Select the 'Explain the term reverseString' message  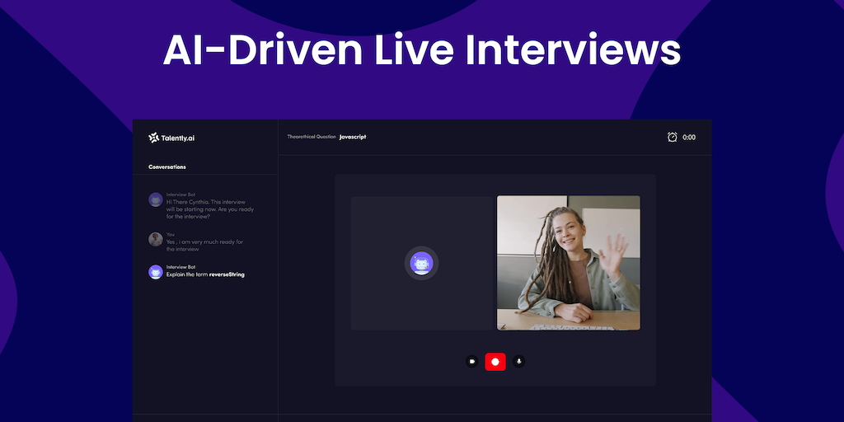(x=205, y=274)
